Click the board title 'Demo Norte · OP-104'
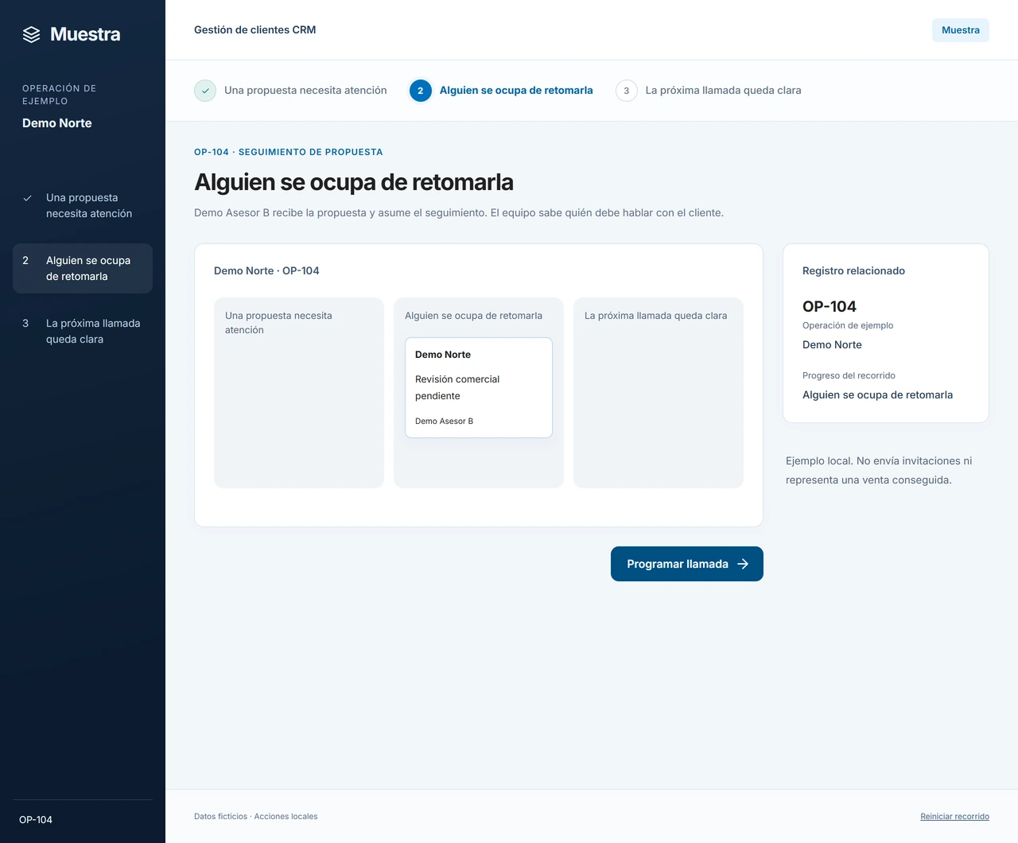This screenshot has width=1018, height=843. (x=266, y=271)
